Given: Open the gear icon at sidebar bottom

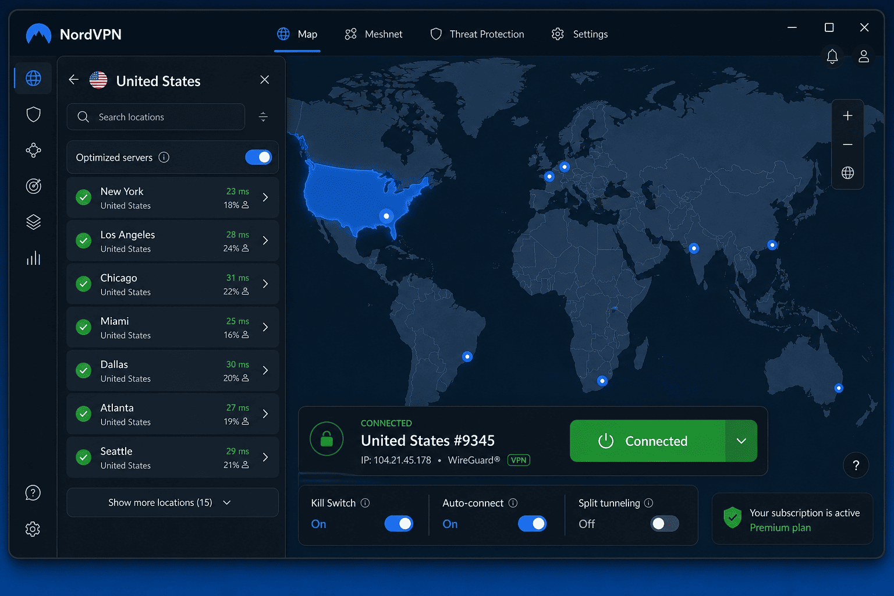Looking at the screenshot, I should coord(33,529).
